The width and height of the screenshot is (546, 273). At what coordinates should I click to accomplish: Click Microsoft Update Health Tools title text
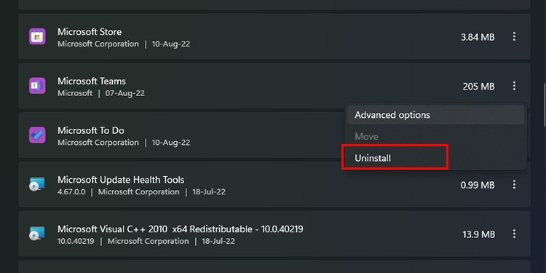(121, 180)
